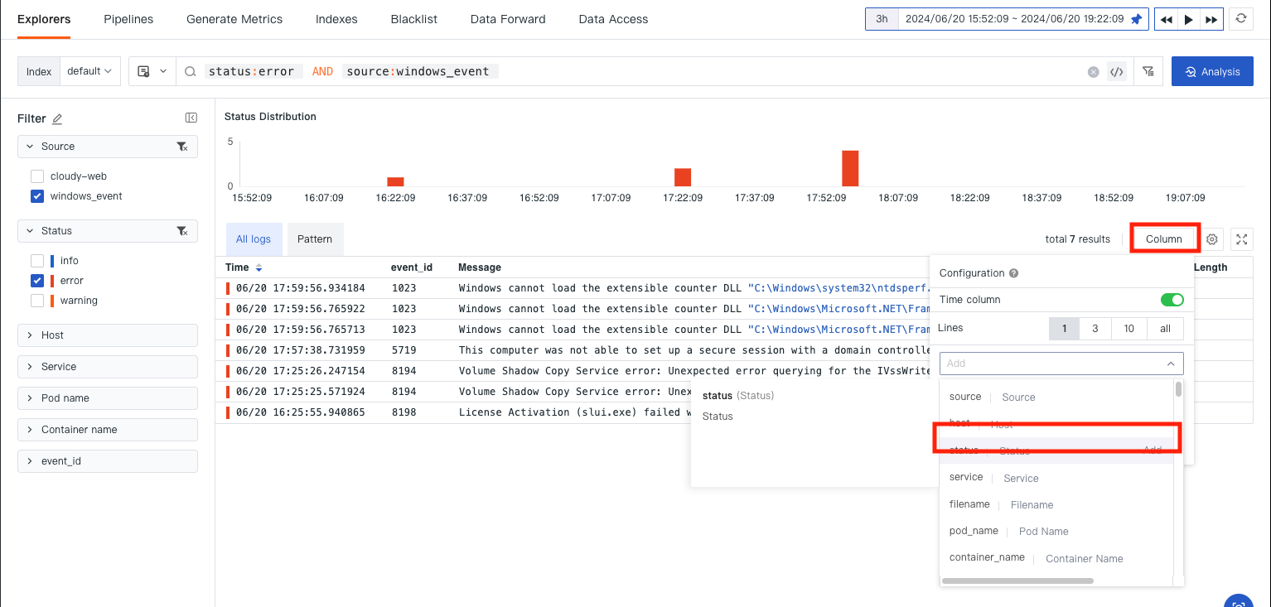Open the gear settings icon near Column
The height and width of the screenshot is (607, 1271).
[x=1212, y=239]
